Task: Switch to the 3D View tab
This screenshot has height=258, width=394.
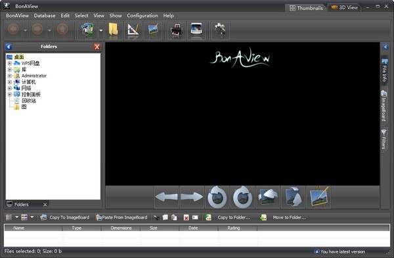Action: point(345,7)
